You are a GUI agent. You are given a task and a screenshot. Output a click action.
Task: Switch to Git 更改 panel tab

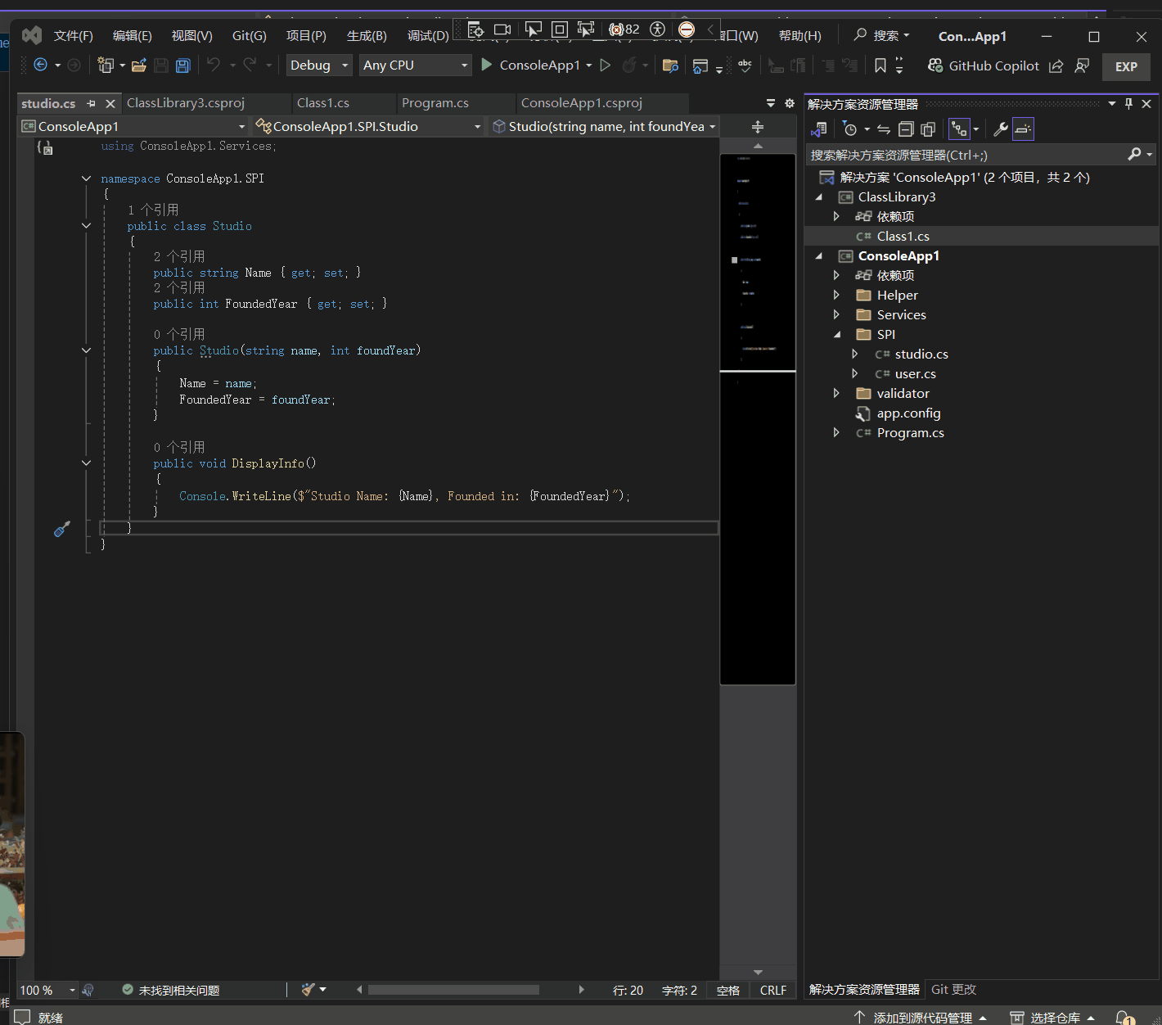(954, 989)
